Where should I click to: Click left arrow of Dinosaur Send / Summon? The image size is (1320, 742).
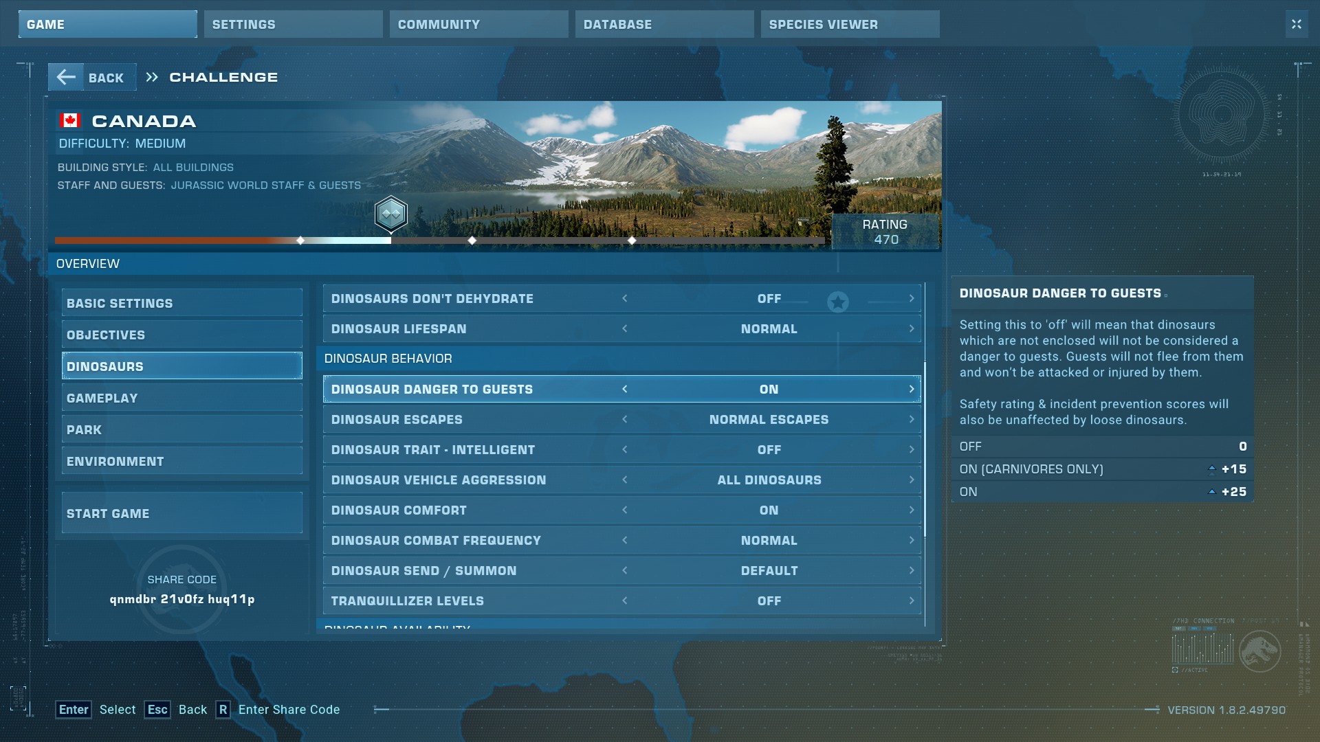coord(625,570)
